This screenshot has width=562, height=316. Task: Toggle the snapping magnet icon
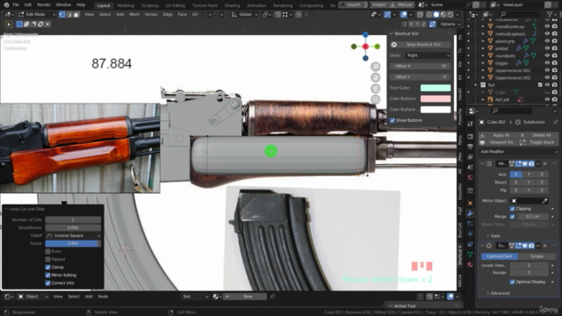tap(277, 15)
